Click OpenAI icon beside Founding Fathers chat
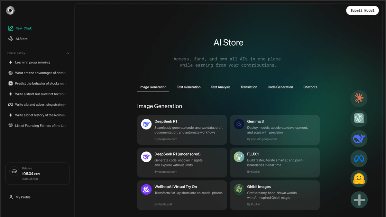The image size is (386, 217). click(x=11, y=126)
